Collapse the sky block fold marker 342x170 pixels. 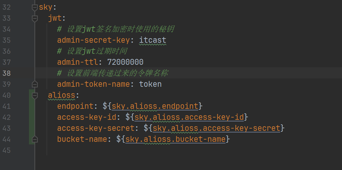coord(35,7)
